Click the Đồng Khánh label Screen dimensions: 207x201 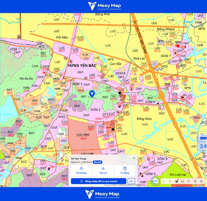[x=166, y=29]
